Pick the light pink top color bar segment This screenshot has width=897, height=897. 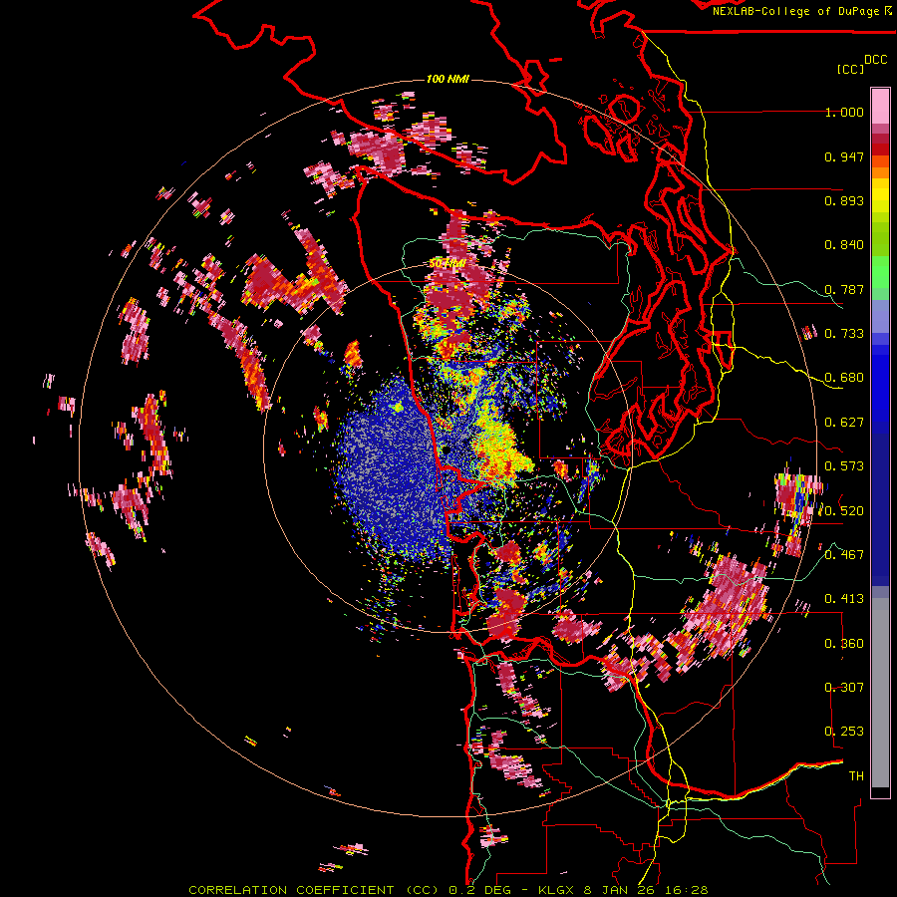click(880, 107)
